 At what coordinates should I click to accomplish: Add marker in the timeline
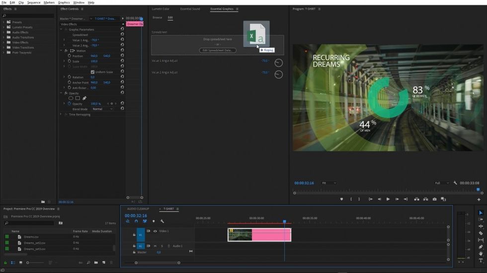pos(154,221)
